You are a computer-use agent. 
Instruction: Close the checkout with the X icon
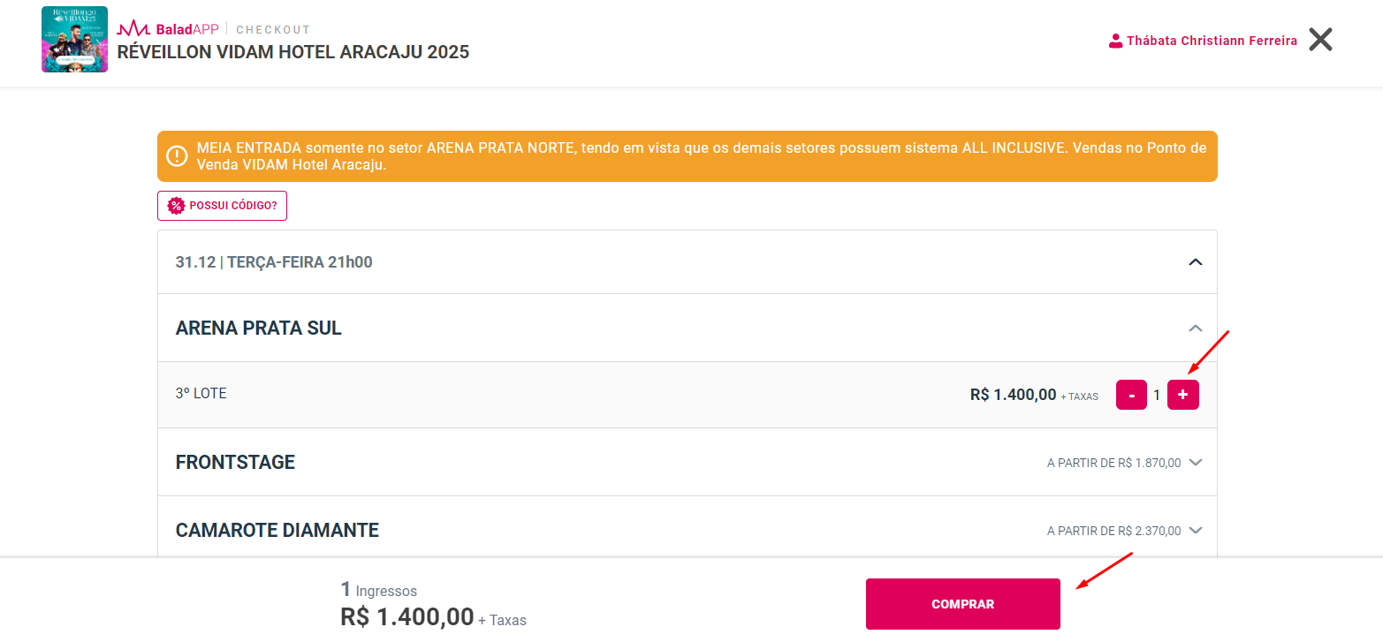click(1320, 40)
